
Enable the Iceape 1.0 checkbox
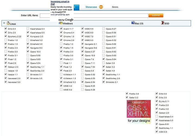(6, 70)
